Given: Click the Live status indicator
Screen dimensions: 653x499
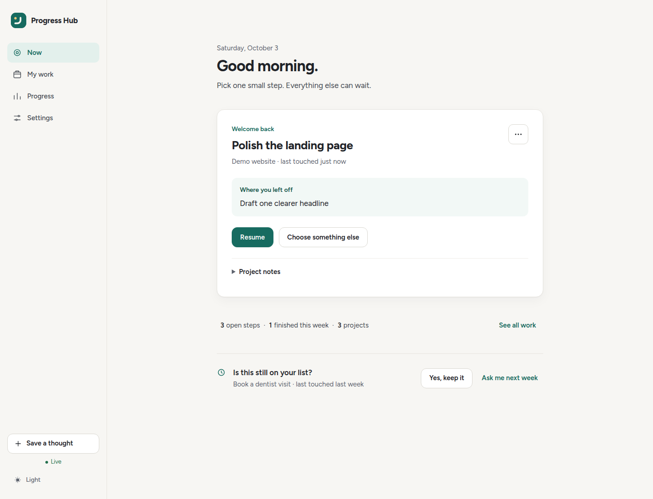Looking at the screenshot, I should pyautogui.click(x=53, y=462).
